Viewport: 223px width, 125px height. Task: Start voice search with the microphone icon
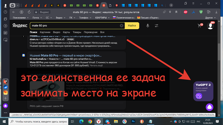(148, 26)
